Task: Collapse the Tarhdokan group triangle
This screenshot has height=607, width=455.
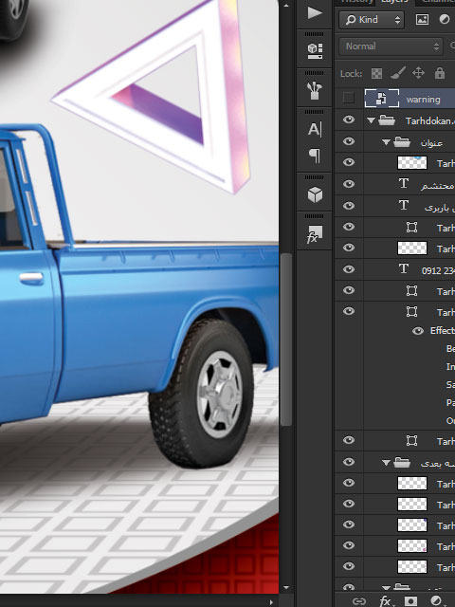Action: click(371, 120)
